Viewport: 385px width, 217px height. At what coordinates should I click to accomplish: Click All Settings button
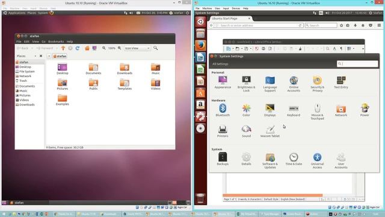point(220,64)
